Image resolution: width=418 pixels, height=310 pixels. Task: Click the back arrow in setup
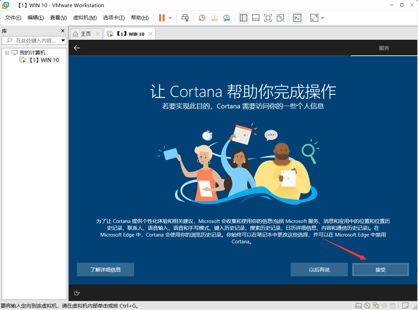[77, 48]
